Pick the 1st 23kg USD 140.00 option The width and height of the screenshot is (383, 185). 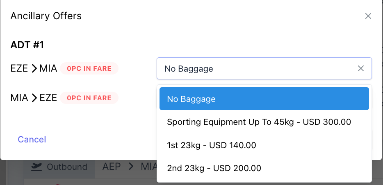coord(211,145)
